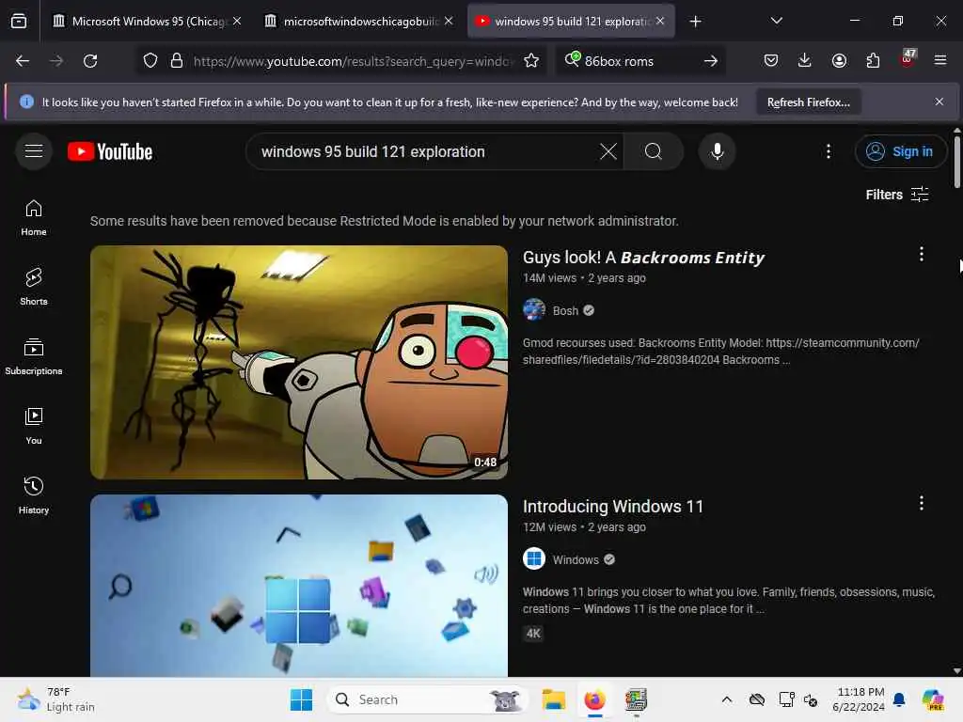Click the 86box roms search box

pyautogui.click(x=639, y=61)
